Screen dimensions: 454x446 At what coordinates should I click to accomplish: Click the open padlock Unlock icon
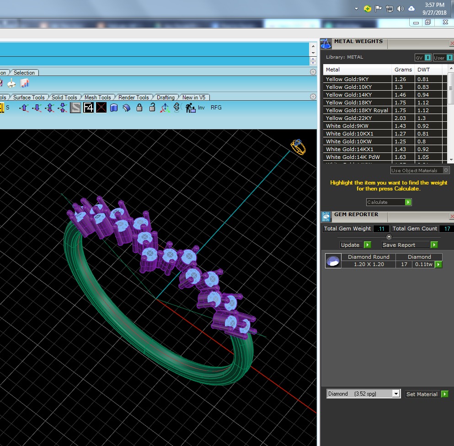(152, 107)
